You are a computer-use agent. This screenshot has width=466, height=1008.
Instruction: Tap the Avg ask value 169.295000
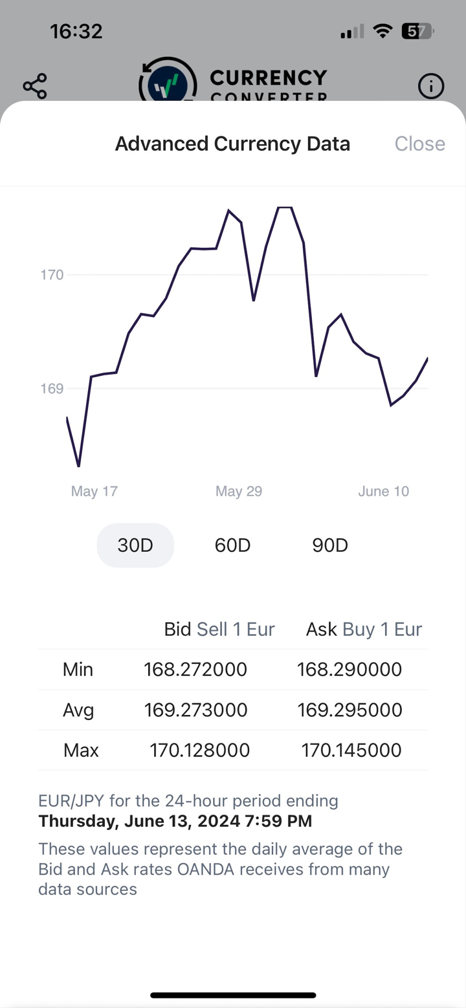[x=349, y=710]
